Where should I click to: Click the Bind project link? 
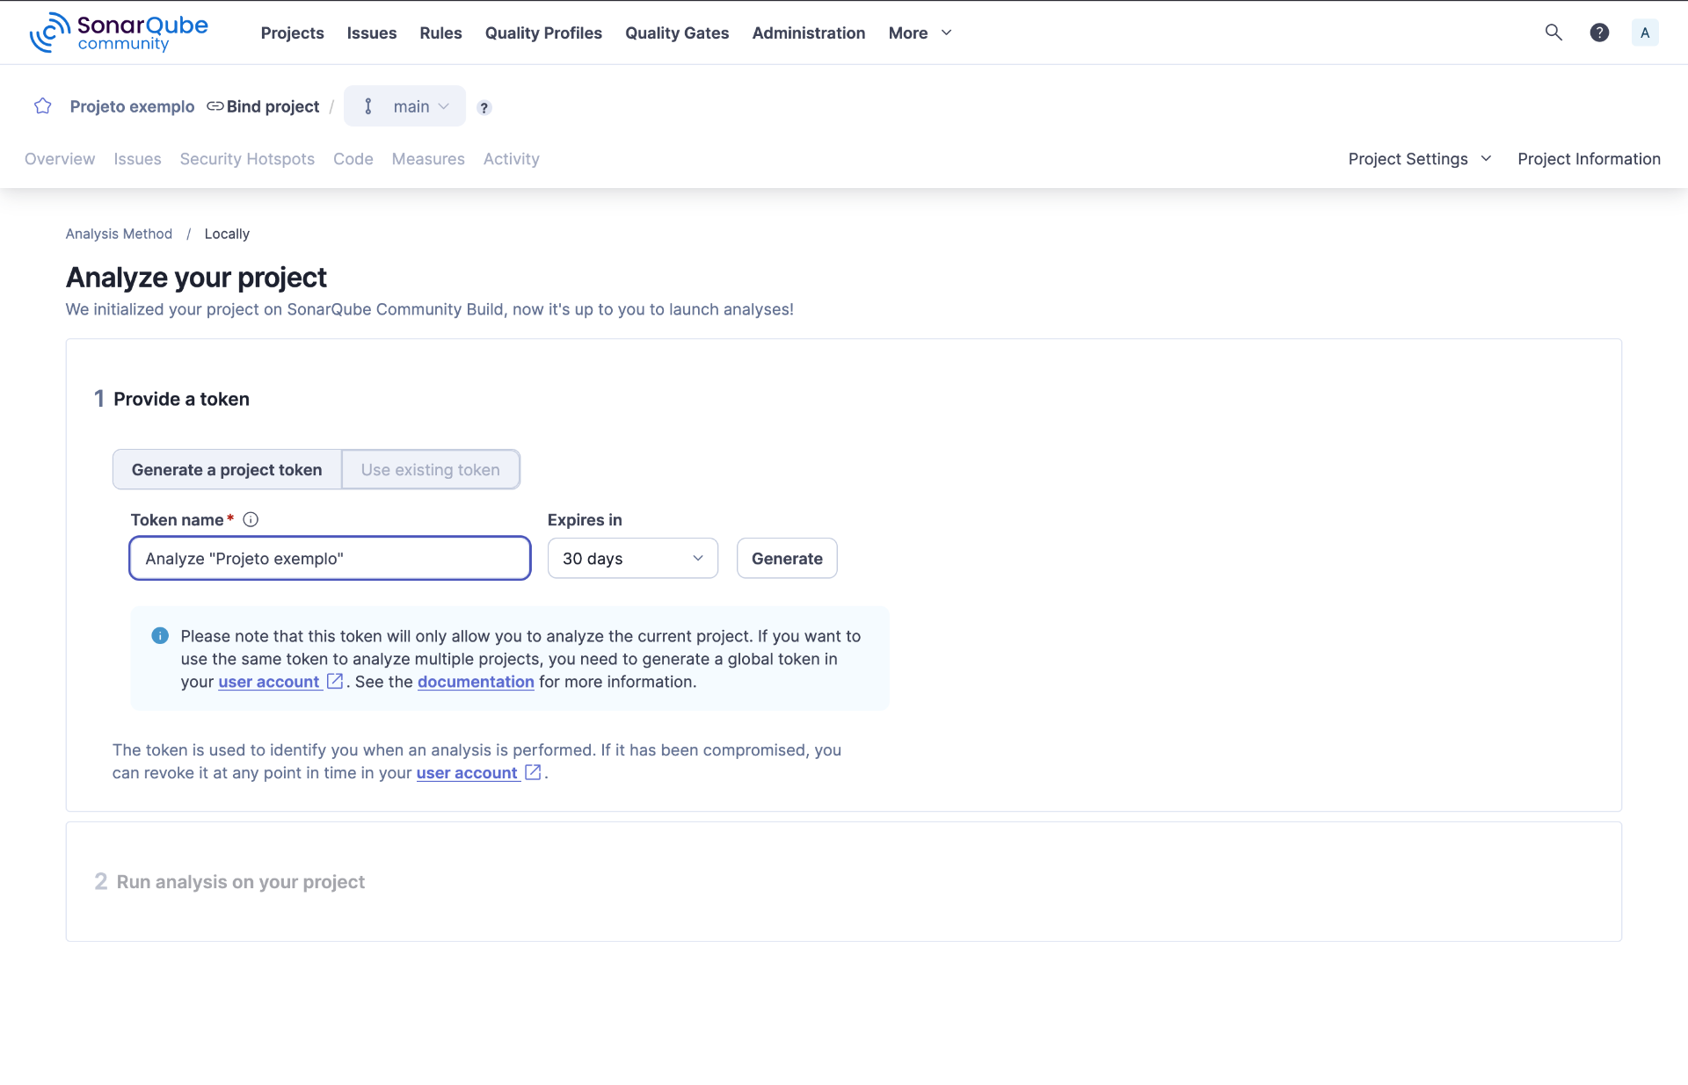pos(263,106)
